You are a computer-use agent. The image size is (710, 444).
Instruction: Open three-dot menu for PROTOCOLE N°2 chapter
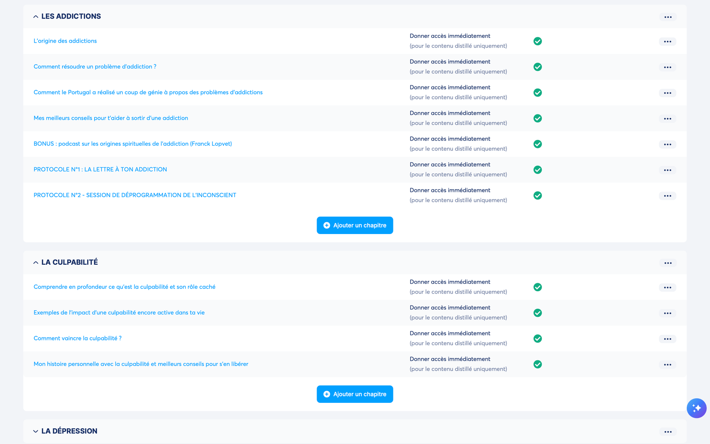pos(667,196)
